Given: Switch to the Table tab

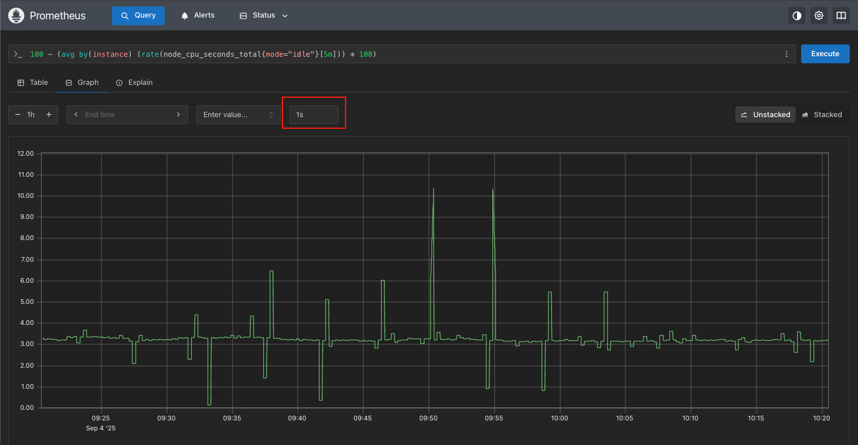Looking at the screenshot, I should click(33, 83).
